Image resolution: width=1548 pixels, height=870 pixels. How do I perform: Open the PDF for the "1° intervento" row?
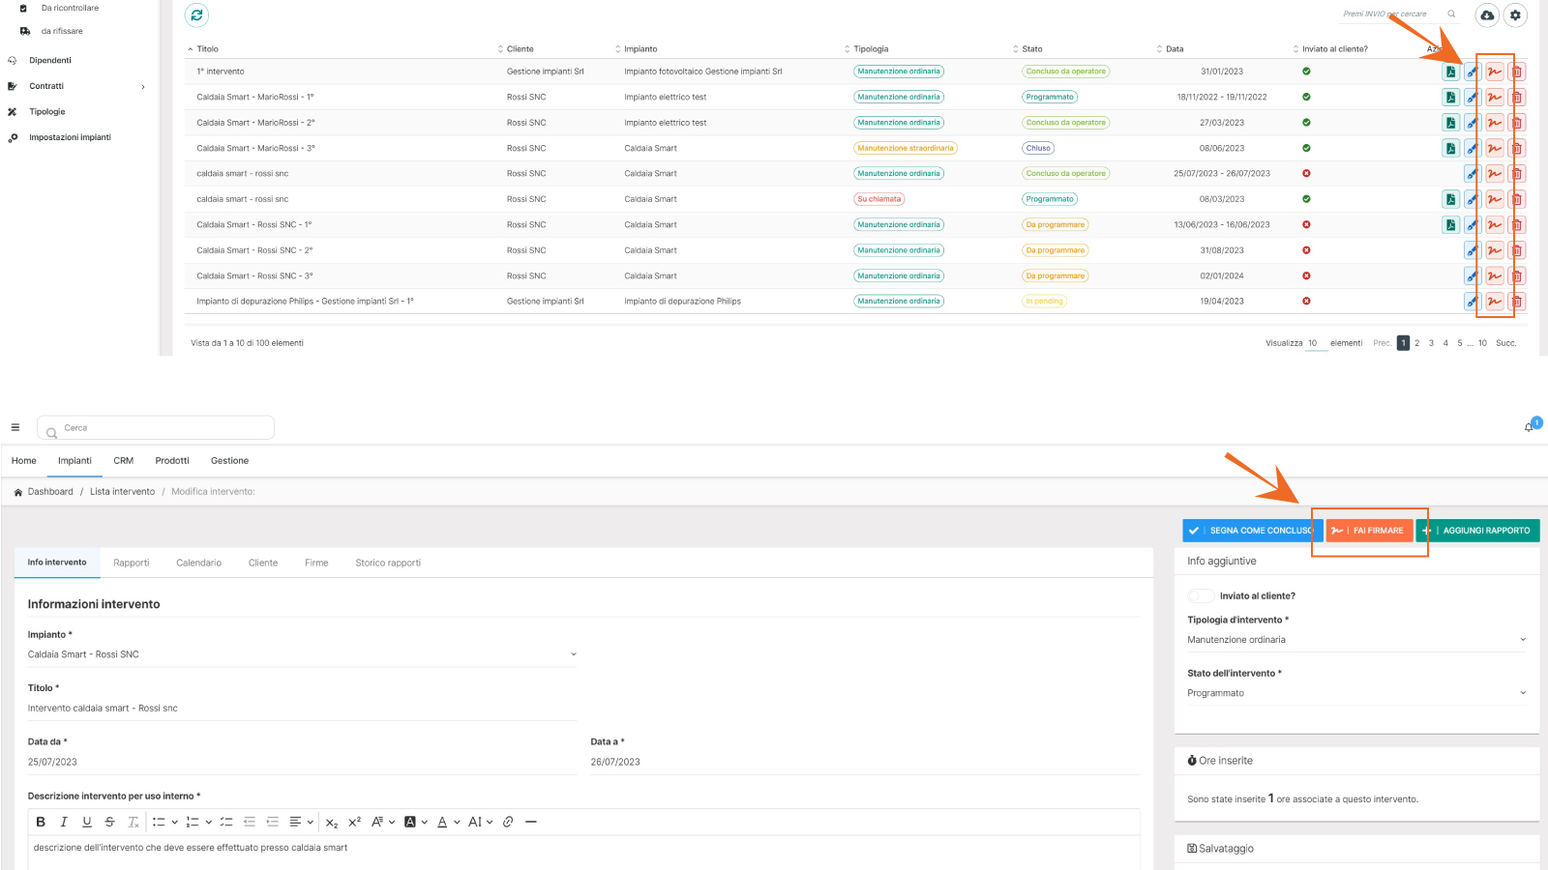click(x=1450, y=72)
